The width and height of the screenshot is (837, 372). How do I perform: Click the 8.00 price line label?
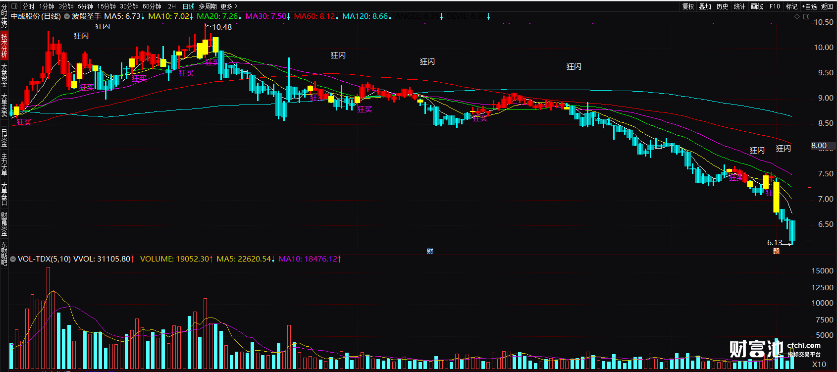coord(819,146)
